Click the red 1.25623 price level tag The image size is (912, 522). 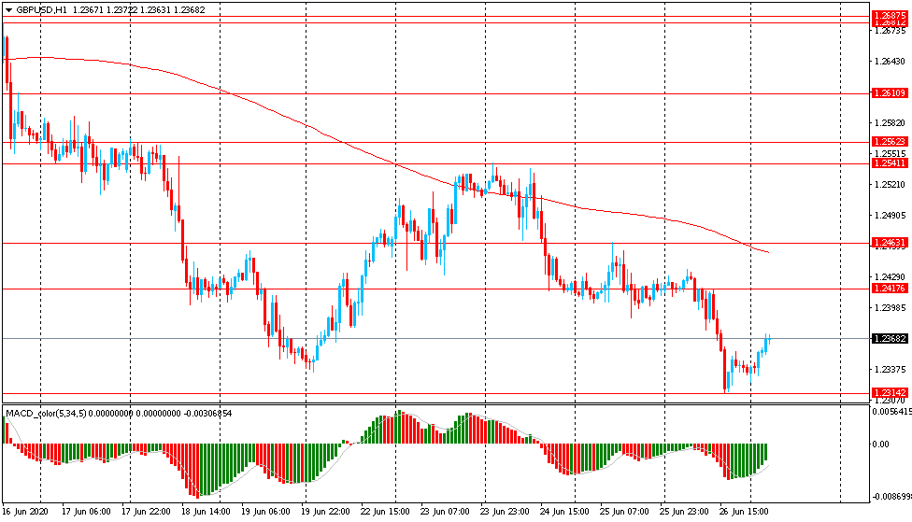pos(890,142)
